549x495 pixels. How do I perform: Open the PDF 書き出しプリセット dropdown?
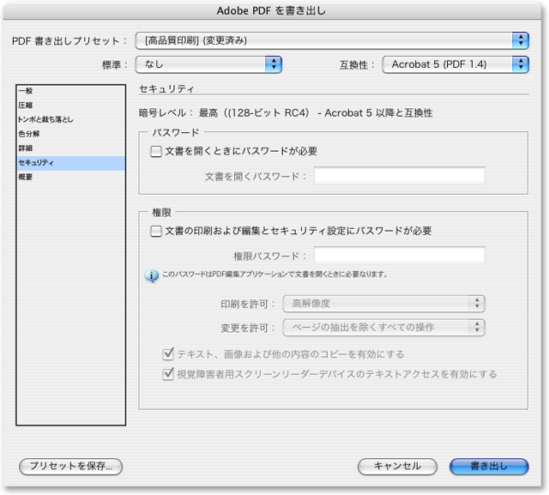pyautogui.click(x=332, y=40)
